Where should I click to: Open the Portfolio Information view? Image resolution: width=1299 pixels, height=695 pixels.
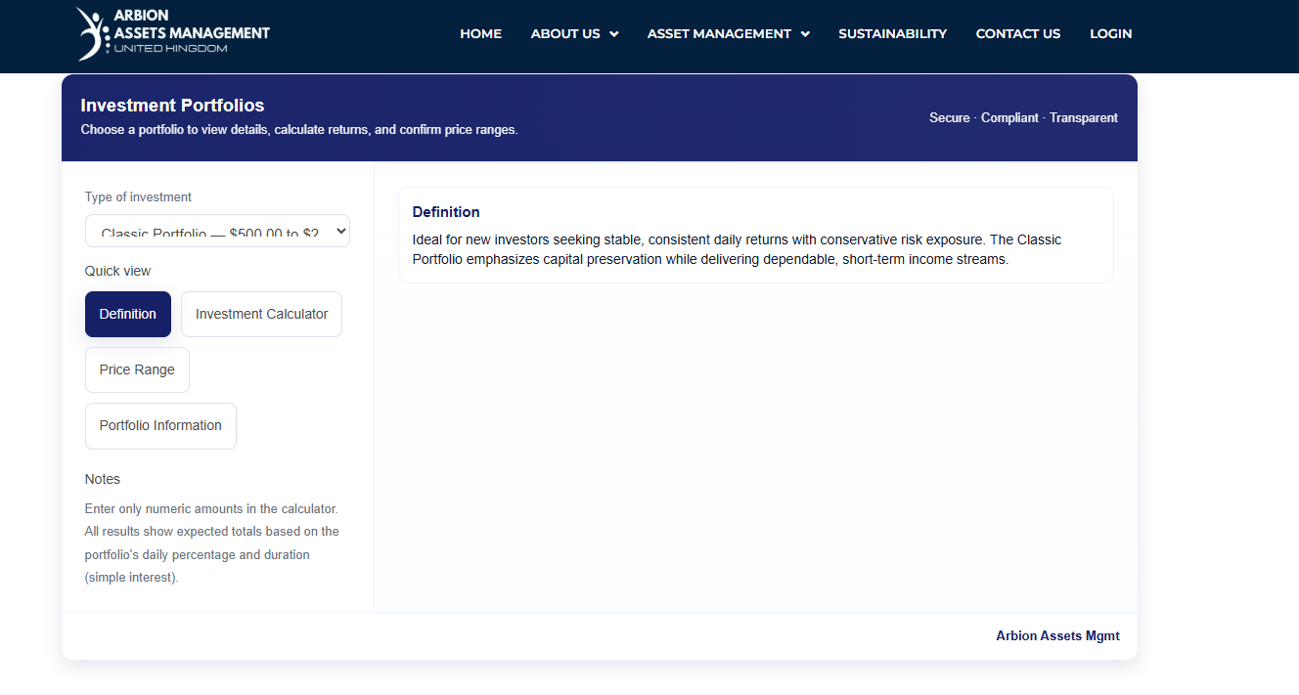coord(160,425)
